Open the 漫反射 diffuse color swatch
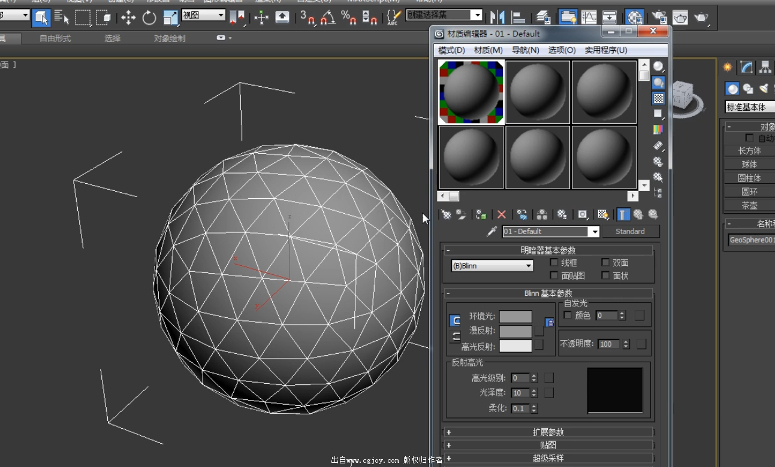The height and width of the screenshot is (467, 775). tap(515, 331)
